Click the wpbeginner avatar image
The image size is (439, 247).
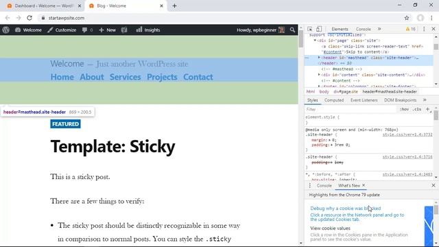click(282, 30)
